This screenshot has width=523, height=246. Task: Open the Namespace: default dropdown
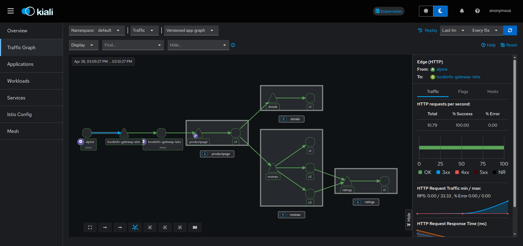tap(96, 30)
